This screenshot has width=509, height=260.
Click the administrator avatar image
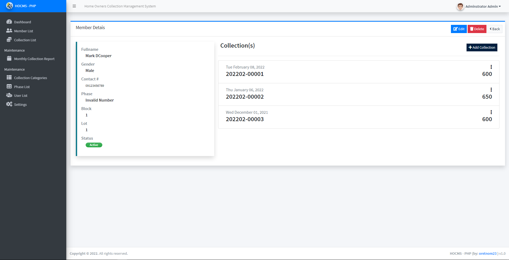click(460, 6)
